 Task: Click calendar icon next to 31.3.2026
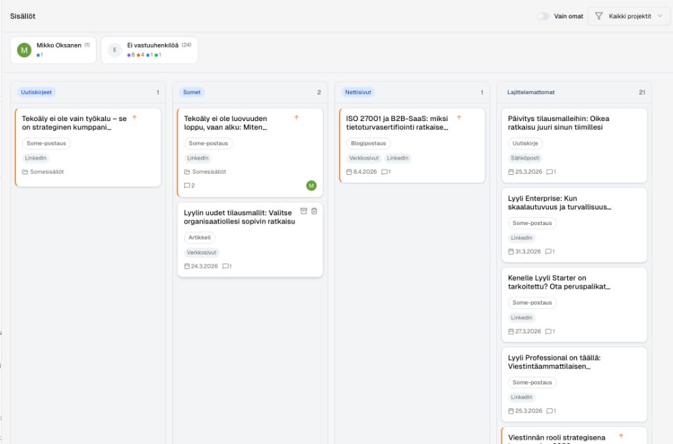point(511,252)
